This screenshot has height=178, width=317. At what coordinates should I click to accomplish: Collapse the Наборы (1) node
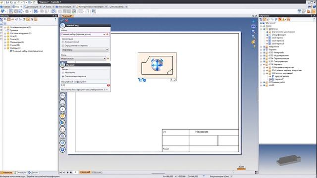pos(5,48)
